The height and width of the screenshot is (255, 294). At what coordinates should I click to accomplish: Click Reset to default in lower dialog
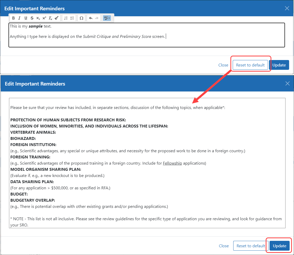(x=251, y=246)
